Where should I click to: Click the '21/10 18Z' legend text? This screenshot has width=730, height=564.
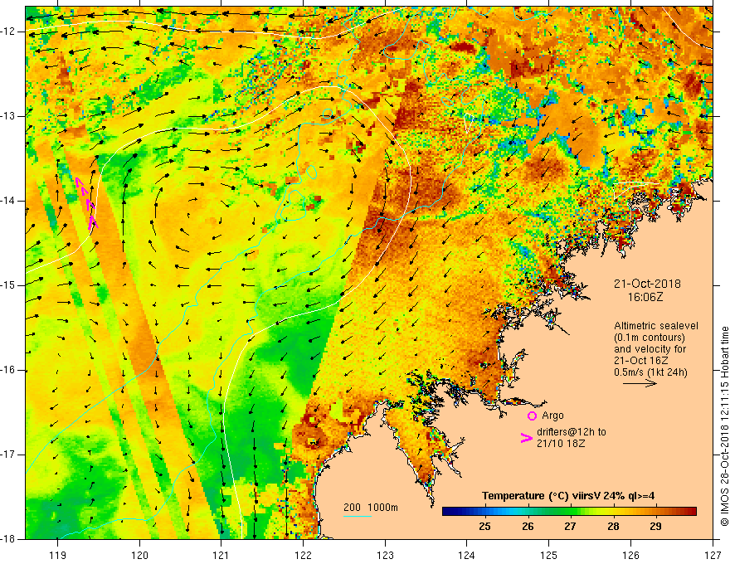click(561, 444)
